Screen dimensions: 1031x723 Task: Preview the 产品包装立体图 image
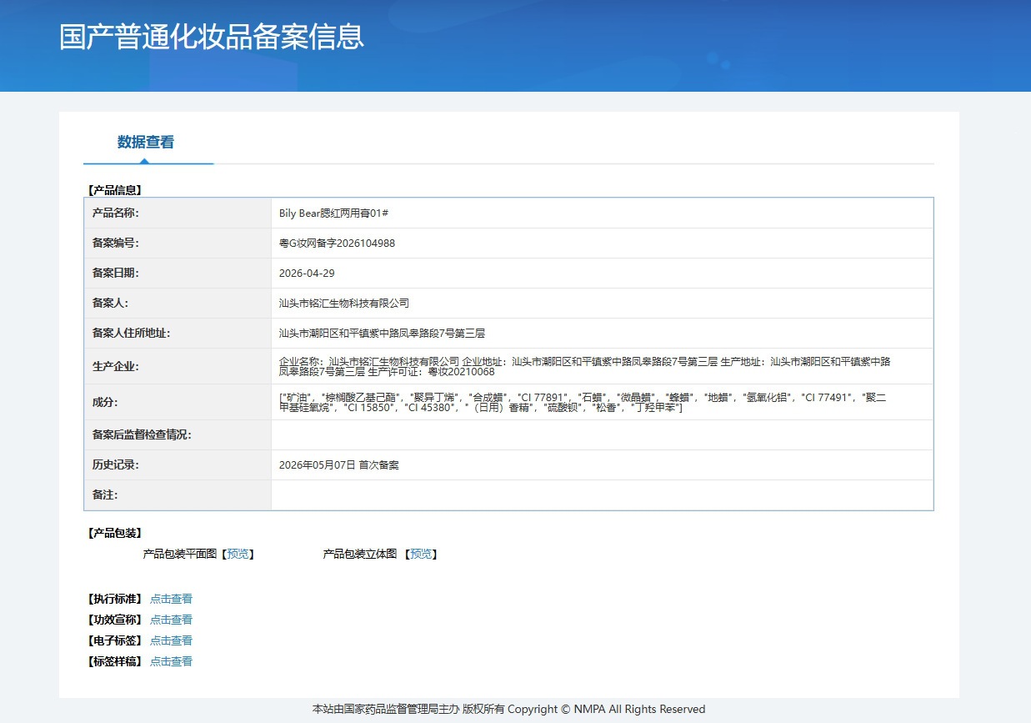coord(421,554)
